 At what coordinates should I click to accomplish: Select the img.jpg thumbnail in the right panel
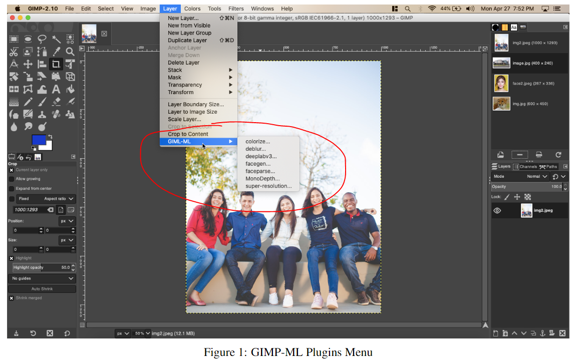[x=501, y=104]
